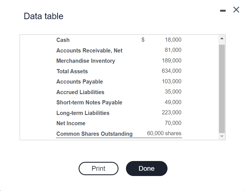The width and height of the screenshot is (245, 191).
Task: Click the scrollbar down arrow
Action: pos(222,137)
